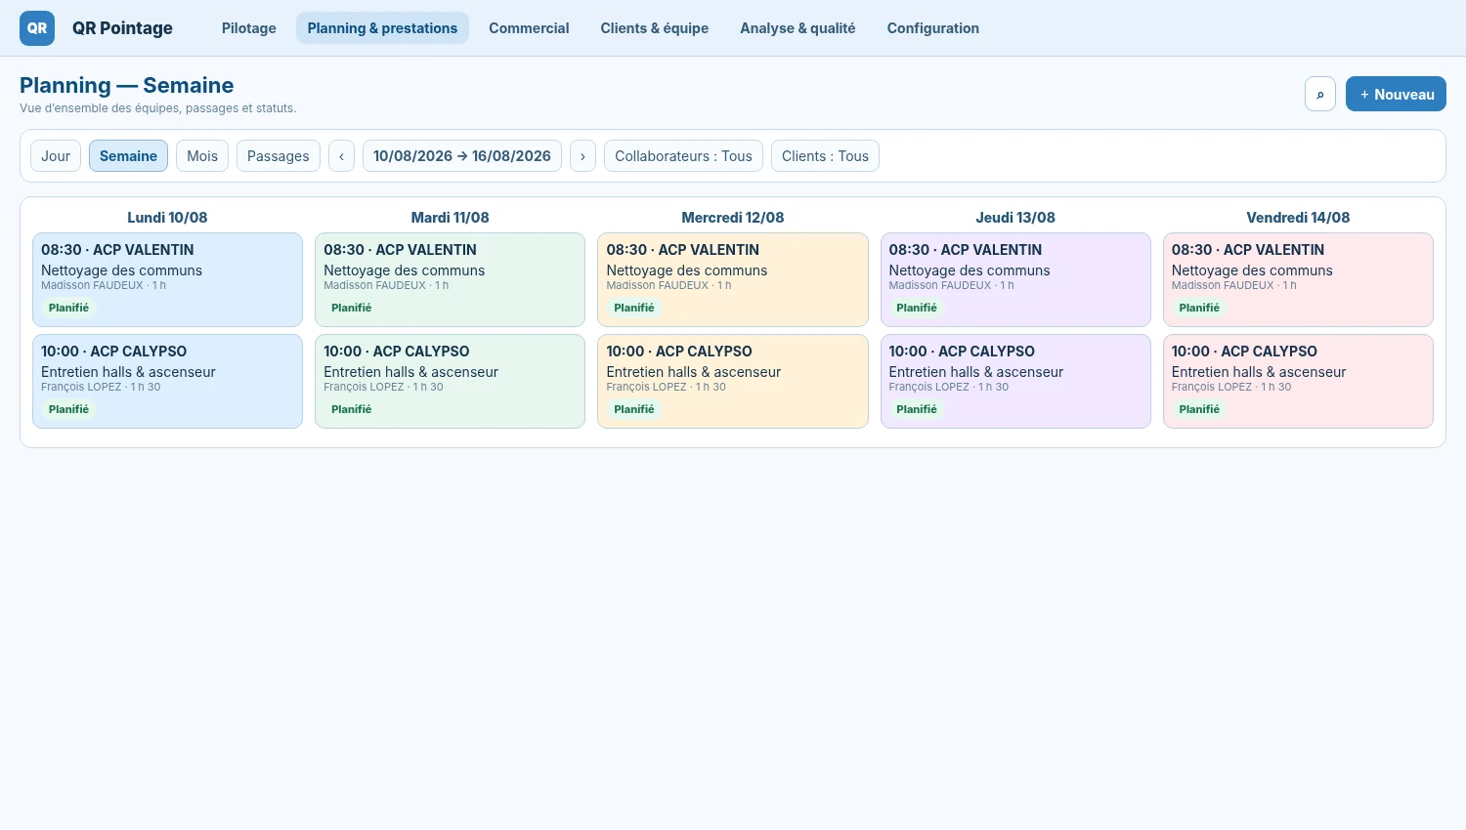Viewport: 1466px width, 830px height.
Task: Open Vendredi 08:30 ACP VALENTIN card
Action: (1298, 279)
